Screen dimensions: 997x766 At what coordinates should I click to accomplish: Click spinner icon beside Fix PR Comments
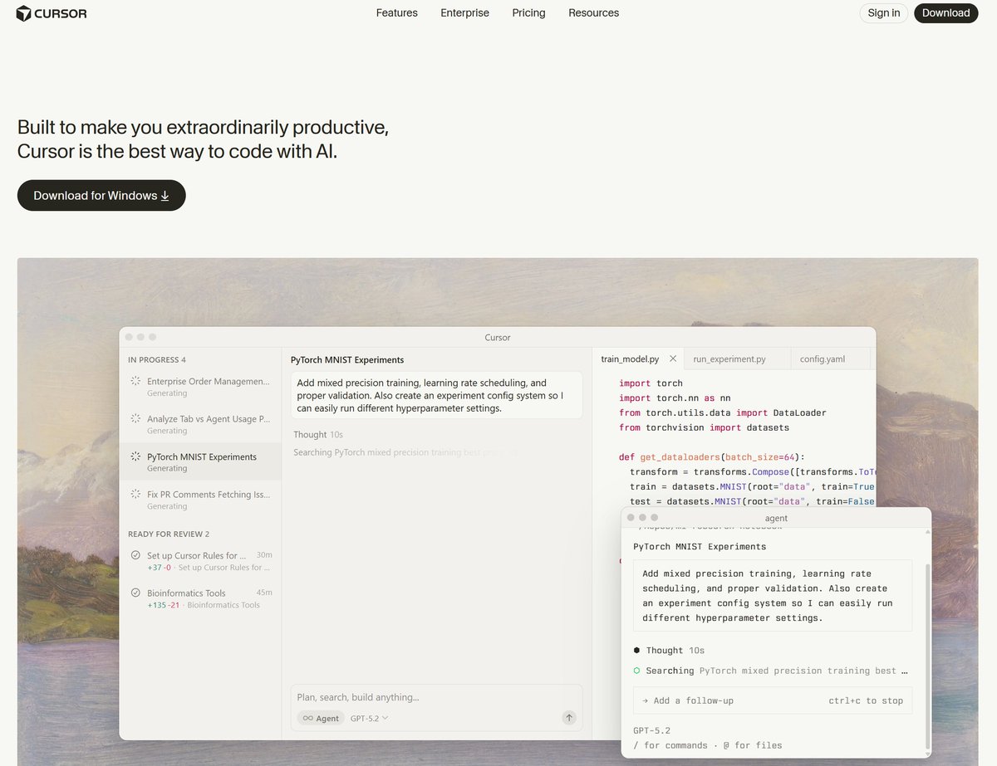click(x=135, y=494)
